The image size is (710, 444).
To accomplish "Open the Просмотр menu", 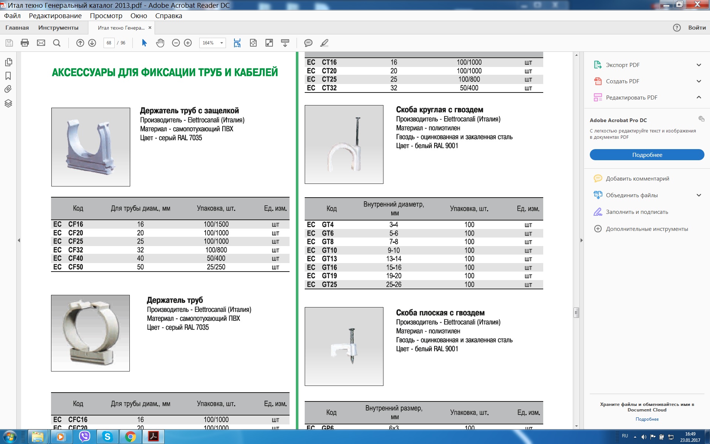I will click(x=106, y=16).
